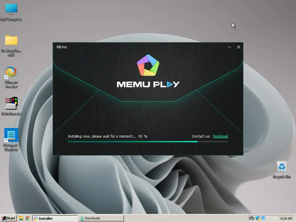Click the 81 % progress text

pyautogui.click(x=143, y=136)
